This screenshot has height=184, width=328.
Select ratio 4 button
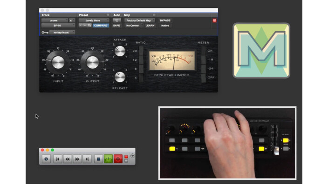pos(142,78)
